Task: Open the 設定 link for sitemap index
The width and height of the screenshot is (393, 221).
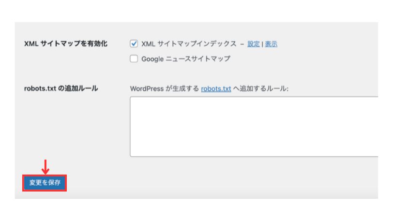Action: tap(254, 44)
